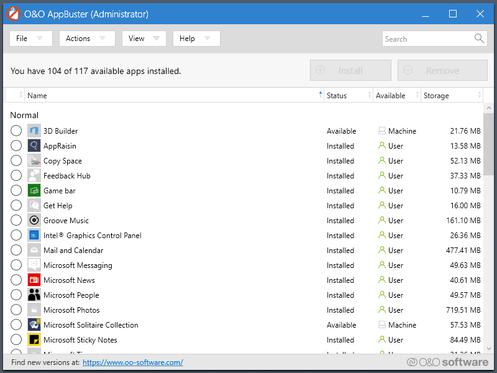Click the Intel Graphics Control Panel icon

[34, 235]
